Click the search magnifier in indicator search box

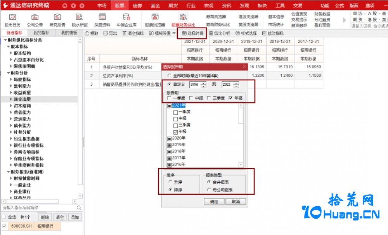pyautogui.click(x=79, y=208)
